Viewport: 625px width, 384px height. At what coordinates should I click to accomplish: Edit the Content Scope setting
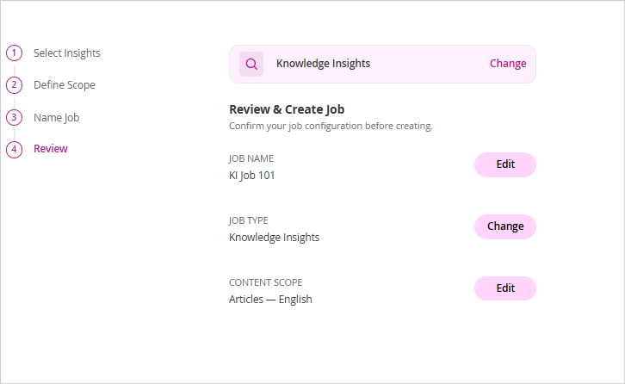click(x=505, y=288)
